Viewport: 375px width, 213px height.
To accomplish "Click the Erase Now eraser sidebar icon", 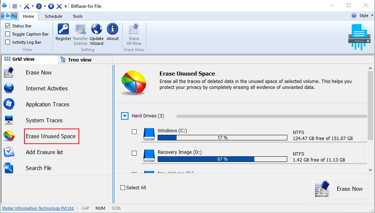I will tap(9, 73).
